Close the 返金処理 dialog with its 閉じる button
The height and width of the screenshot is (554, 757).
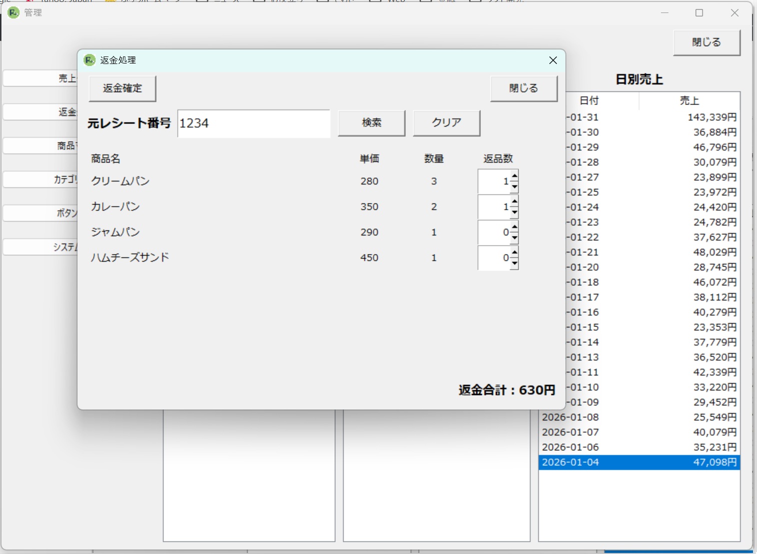click(523, 88)
